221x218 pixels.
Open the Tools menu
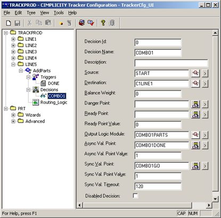tap(59, 13)
